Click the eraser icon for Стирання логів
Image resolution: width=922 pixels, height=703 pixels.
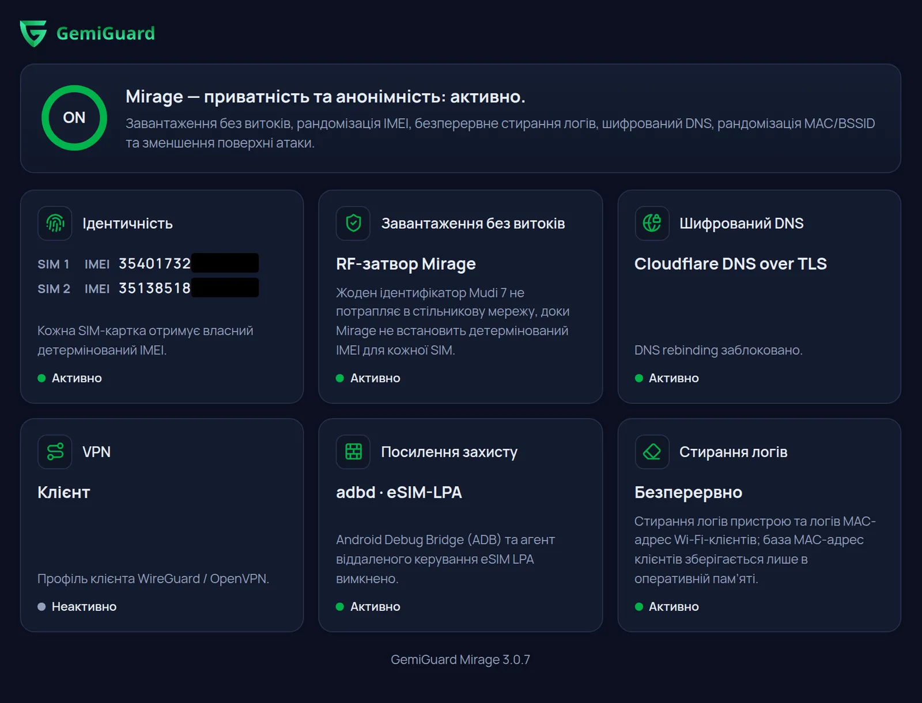click(x=652, y=452)
